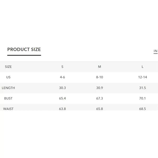Switch units using the IN toggle
The height and width of the screenshot is (158, 158).
tap(155, 51)
